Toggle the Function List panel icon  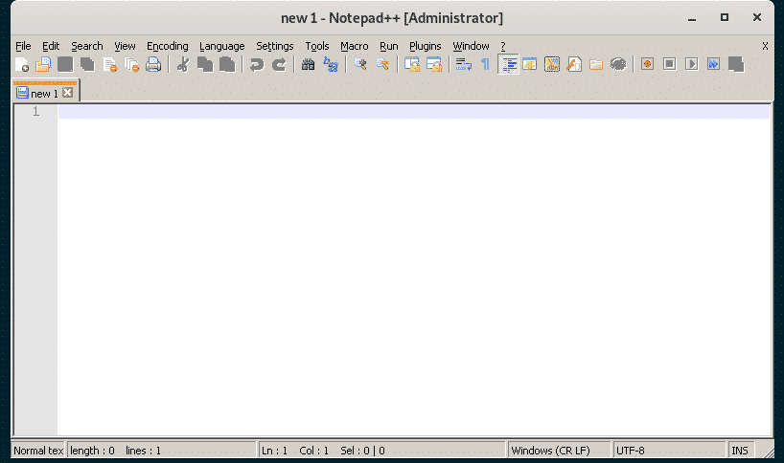574,64
